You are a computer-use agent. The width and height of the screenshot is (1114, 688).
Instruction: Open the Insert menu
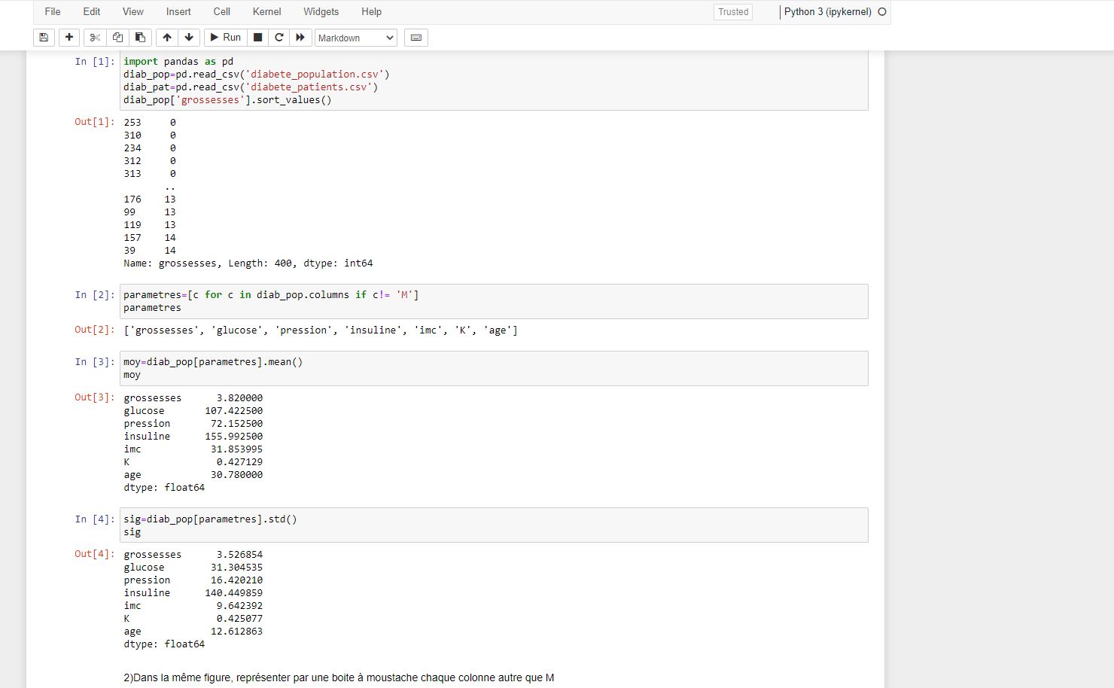(x=178, y=12)
